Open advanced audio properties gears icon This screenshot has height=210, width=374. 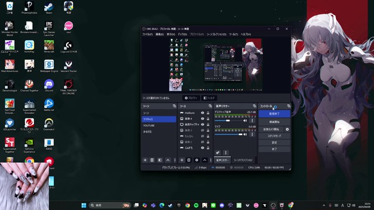(218, 153)
